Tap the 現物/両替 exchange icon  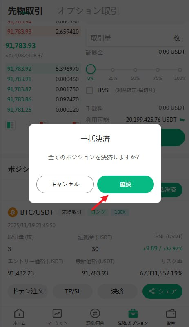95,313
